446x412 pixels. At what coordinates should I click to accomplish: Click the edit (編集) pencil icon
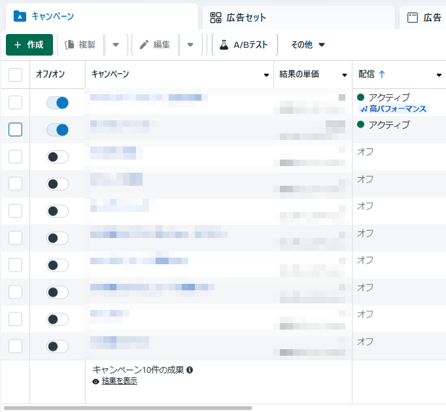click(x=145, y=45)
